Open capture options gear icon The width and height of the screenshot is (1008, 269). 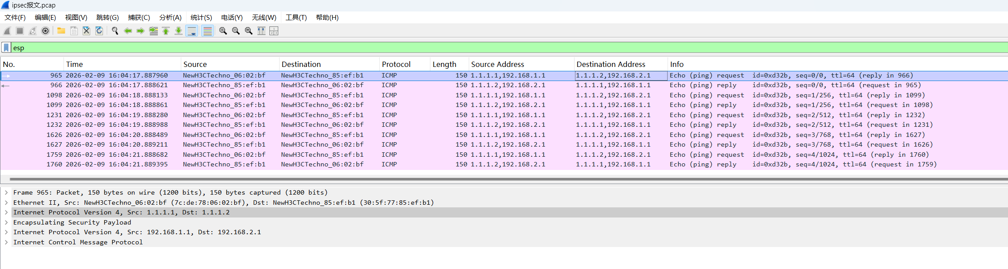pyautogui.click(x=45, y=31)
